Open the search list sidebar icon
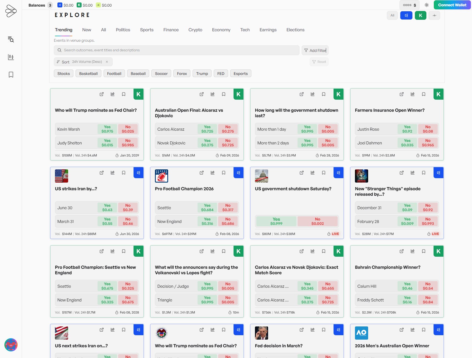Screen dimensions: 472x358 [x=11, y=39]
